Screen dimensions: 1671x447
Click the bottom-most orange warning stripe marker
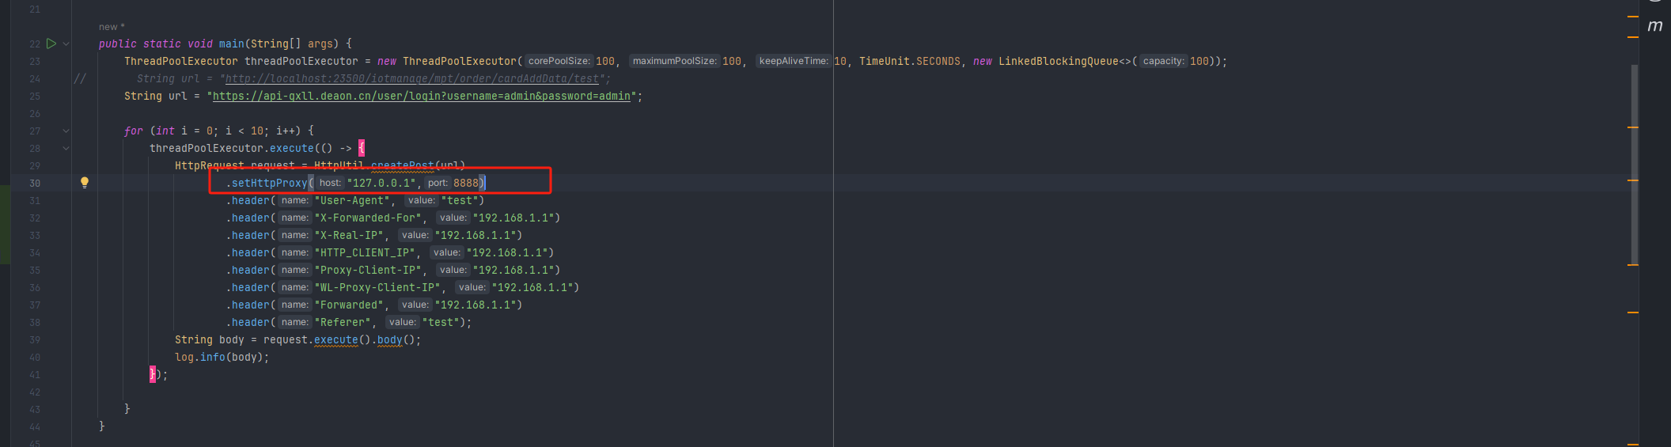click(1632, 444)
